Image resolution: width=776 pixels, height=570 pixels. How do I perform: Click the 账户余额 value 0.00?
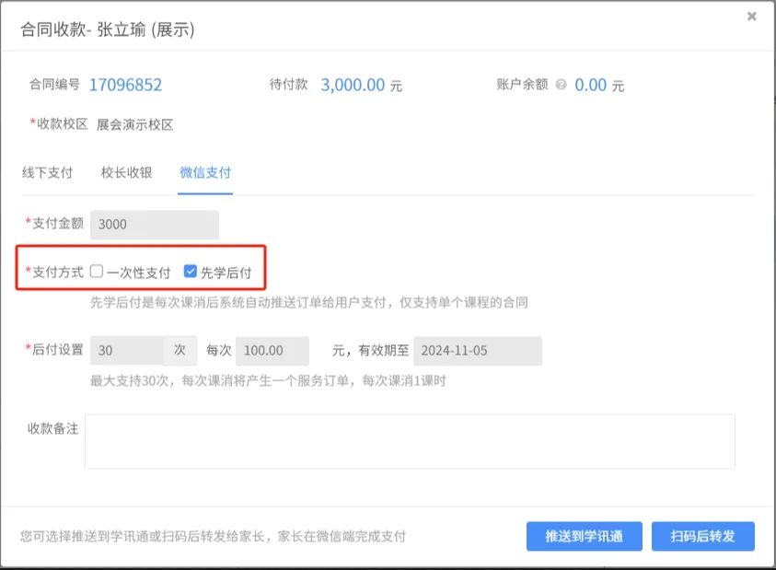point(591,85)
